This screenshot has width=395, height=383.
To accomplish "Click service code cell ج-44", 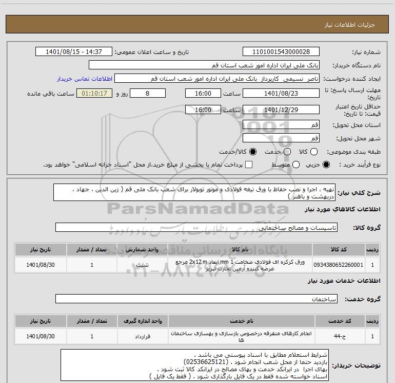I will [340, 336].
